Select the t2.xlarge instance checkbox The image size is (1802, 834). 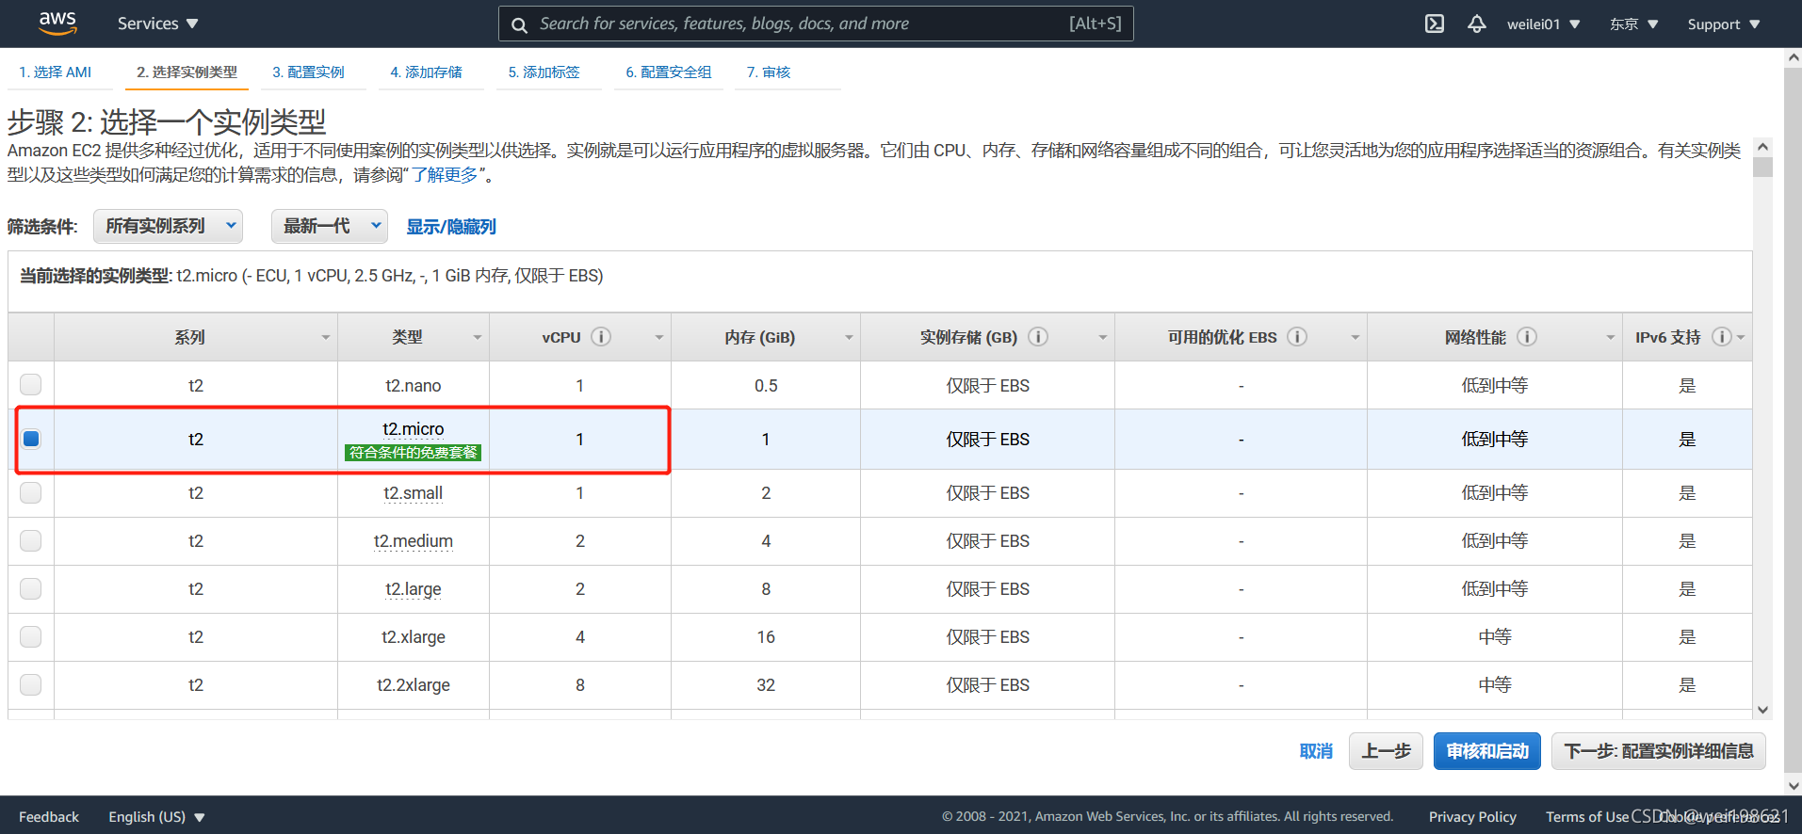click(31, 636)
